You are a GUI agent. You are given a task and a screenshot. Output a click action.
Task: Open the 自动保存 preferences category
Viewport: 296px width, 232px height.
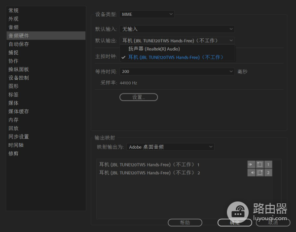coord(46,44)
